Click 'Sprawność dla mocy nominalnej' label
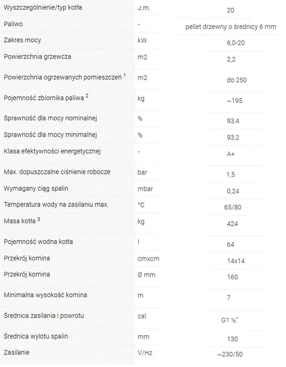 pos(50,118)
